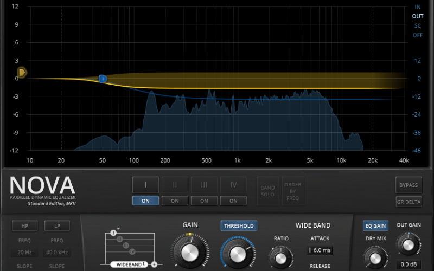Turn the analyzer OFF

[417, 35]
